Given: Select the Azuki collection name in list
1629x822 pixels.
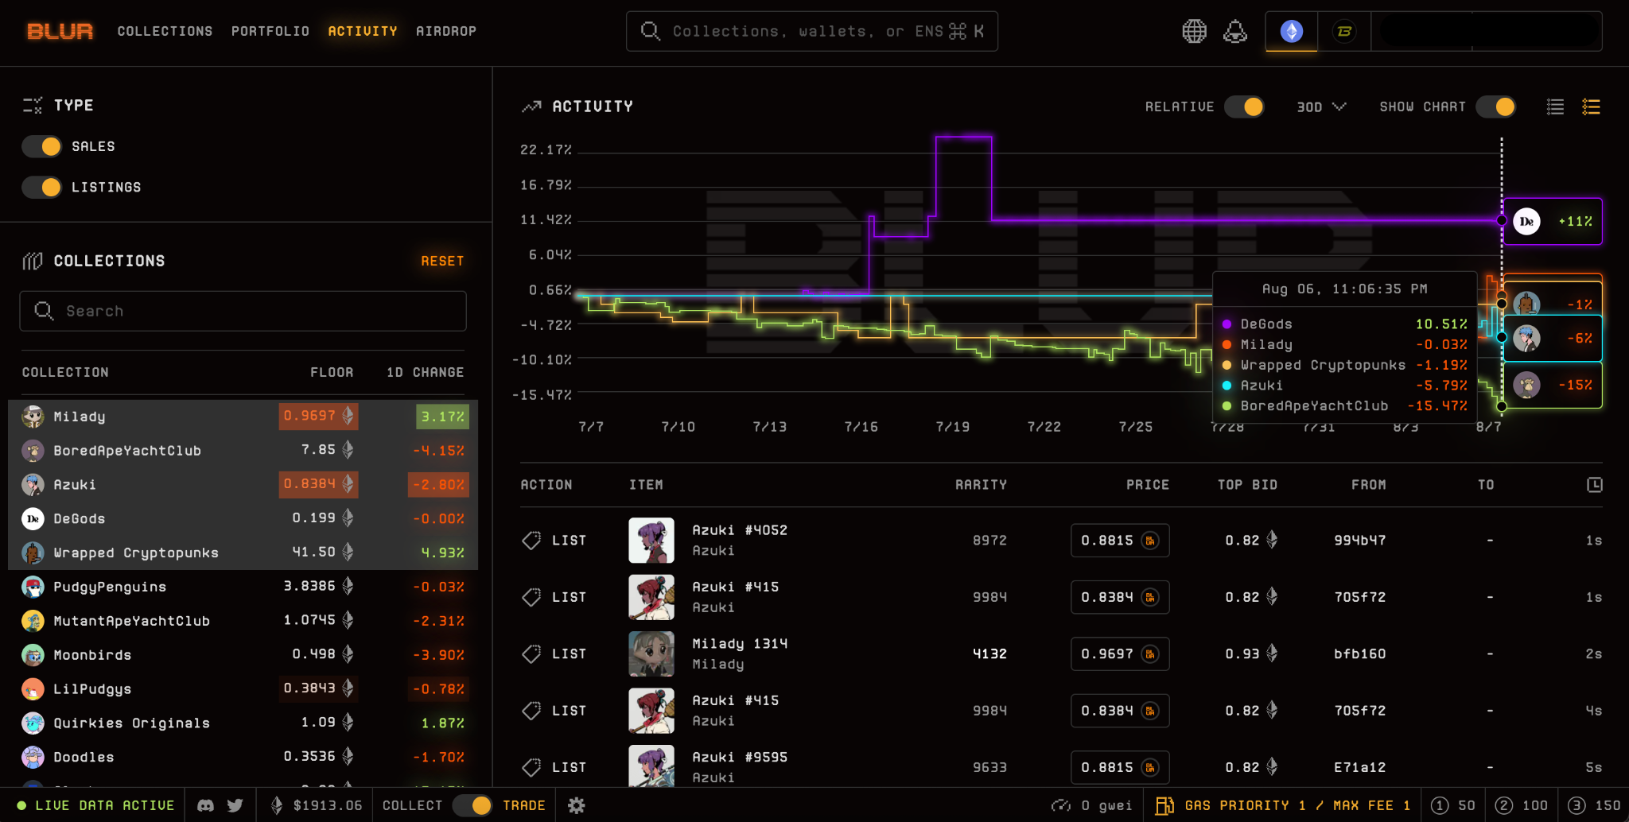Looking at the screenshot, I should 75,485.
